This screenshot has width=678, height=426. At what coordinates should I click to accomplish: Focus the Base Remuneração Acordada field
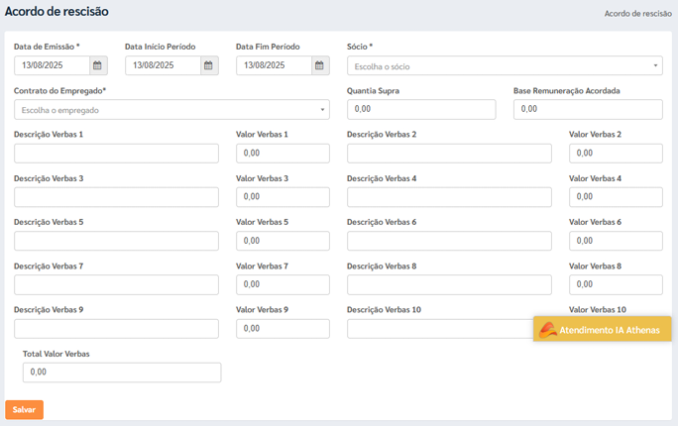pyautogui.click(x=588, y=109)
